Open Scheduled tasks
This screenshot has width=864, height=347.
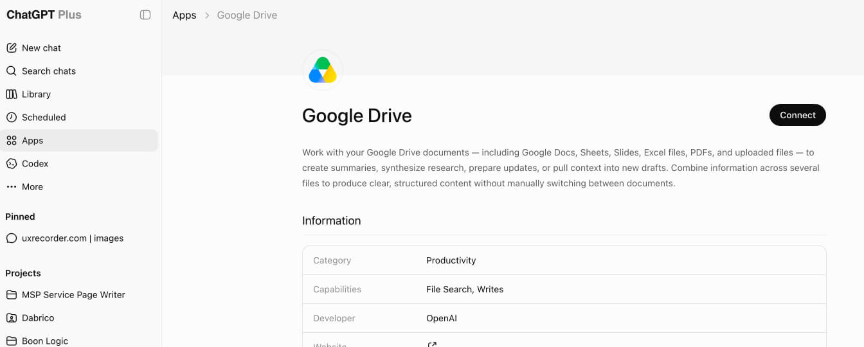pyautogui.click(x=80, y=117)
